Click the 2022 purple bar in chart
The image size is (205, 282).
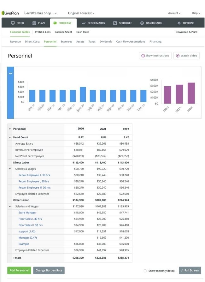tap(191, 93)
